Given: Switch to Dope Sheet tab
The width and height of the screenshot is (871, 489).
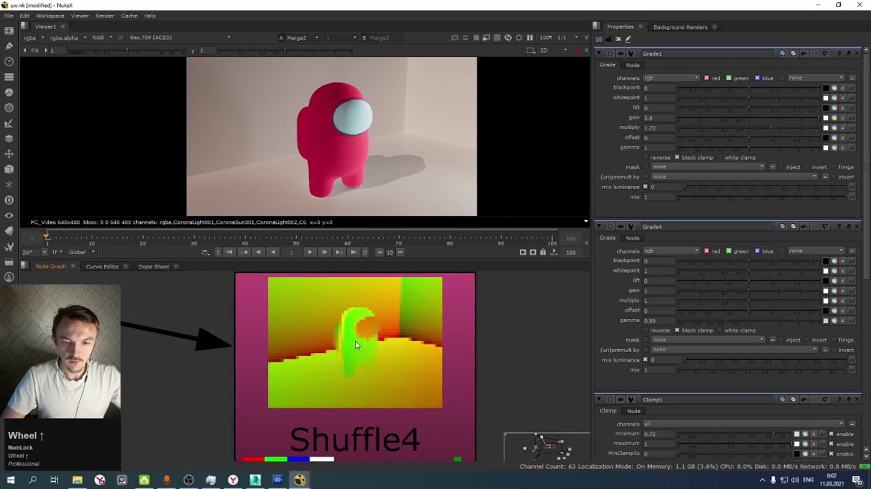Looking at the screenshot, I should pyautogui.click(x=154, y=267).
